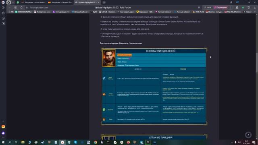This screenshot has height=145, width=258.
Task: Click the orange mail icon in sidebar
Action: (3, 126)
